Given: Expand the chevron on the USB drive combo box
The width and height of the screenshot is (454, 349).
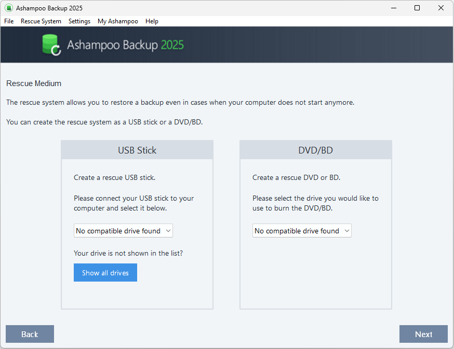Looking at the screenshot, I should [167, 231].
